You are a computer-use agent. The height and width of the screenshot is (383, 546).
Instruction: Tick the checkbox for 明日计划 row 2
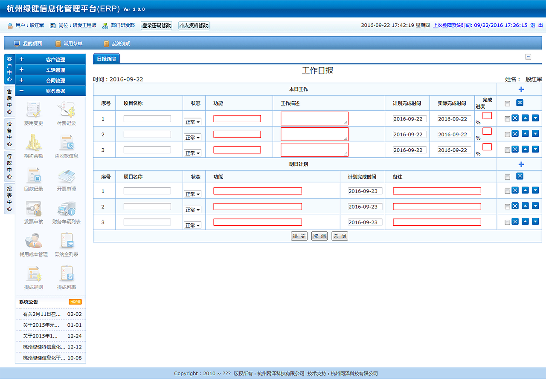[507, 207]
